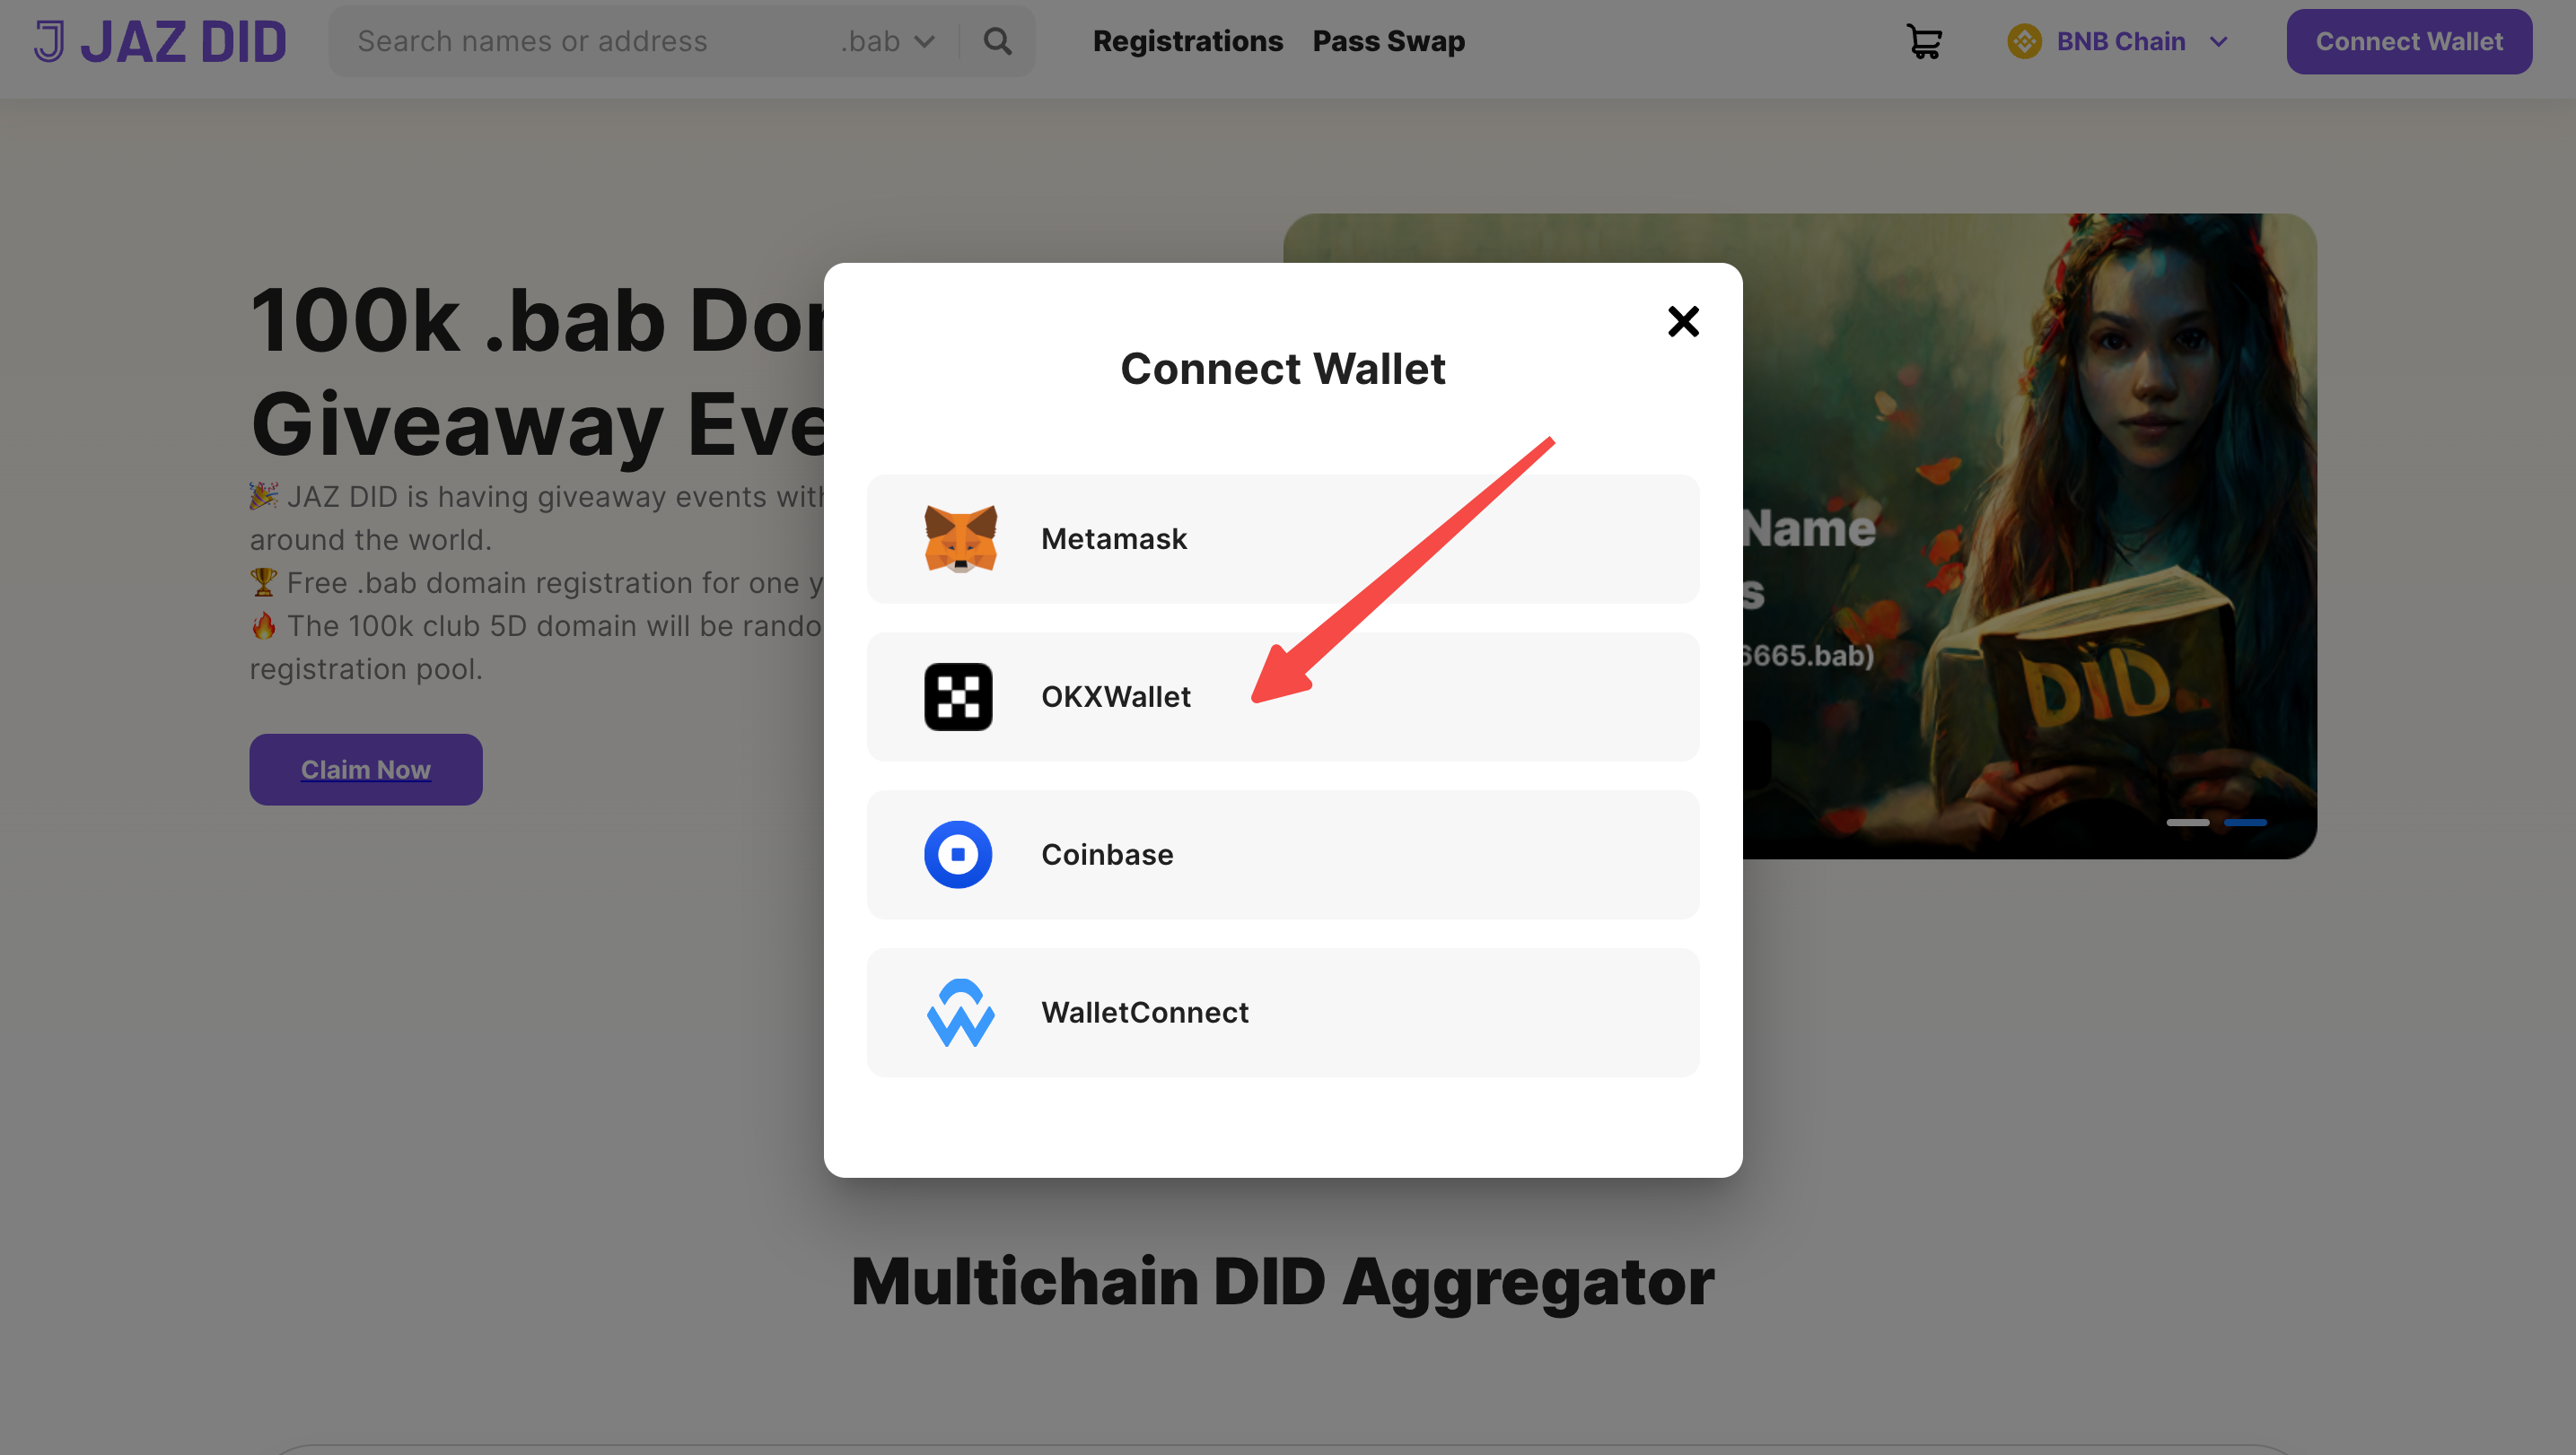The width and height of the screenshot is (2576, 1455).
Task: Close the Connect Wallet dialog
Action: click(x=1683, y=322)
